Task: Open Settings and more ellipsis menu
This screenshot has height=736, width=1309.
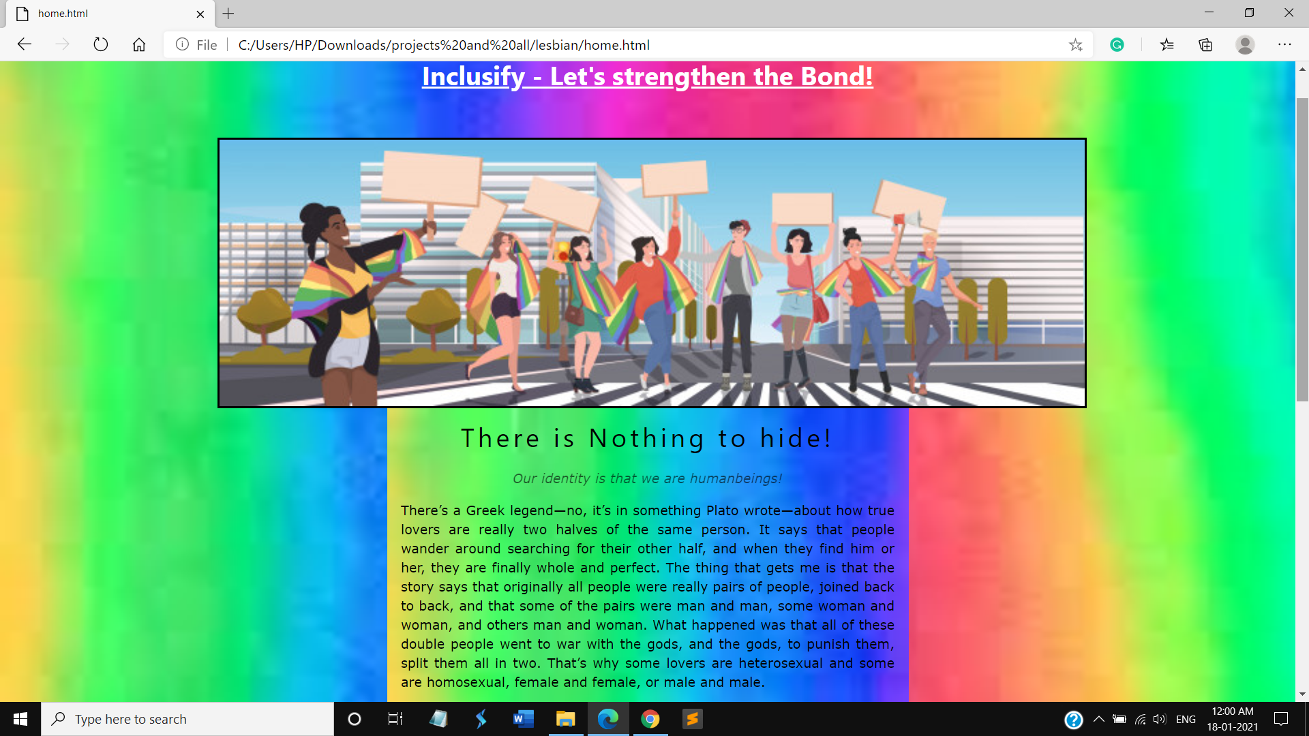Action: (1284, 45)
